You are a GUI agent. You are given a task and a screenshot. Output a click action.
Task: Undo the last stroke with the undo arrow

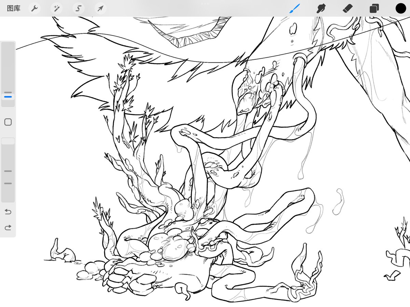8,212
